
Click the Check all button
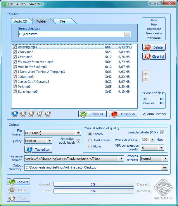pyautogui.click(x=92, y=114)
